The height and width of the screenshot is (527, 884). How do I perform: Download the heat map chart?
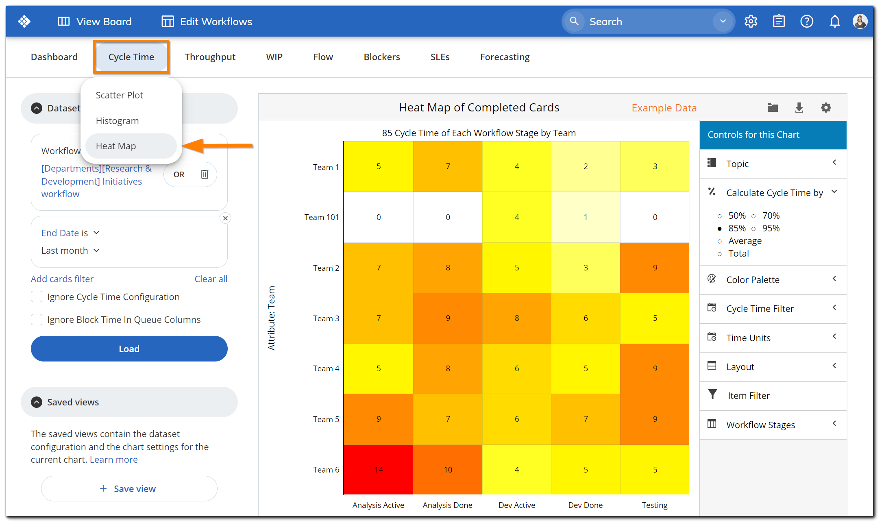799,108
